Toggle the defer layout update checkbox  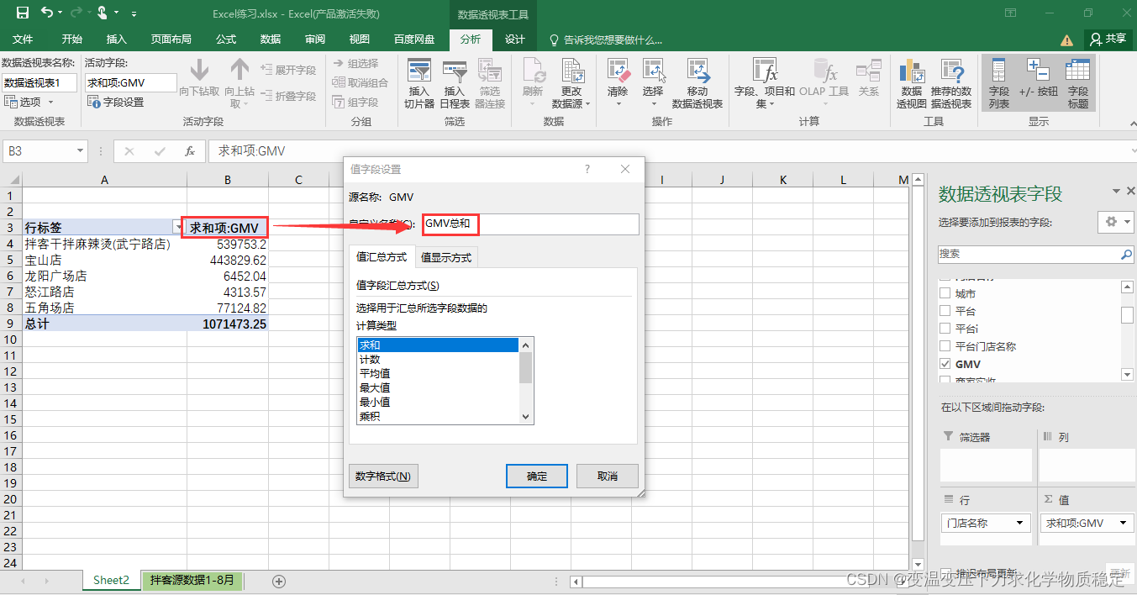click(x=945, y=573)
